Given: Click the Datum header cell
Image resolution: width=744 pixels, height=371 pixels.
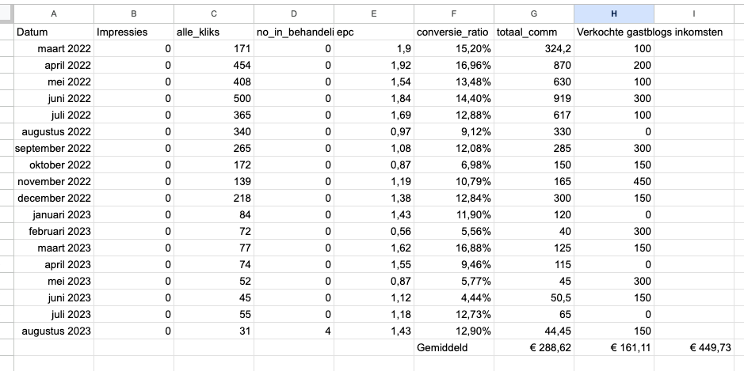Looking at the screenshot, I should click(54, 32).
